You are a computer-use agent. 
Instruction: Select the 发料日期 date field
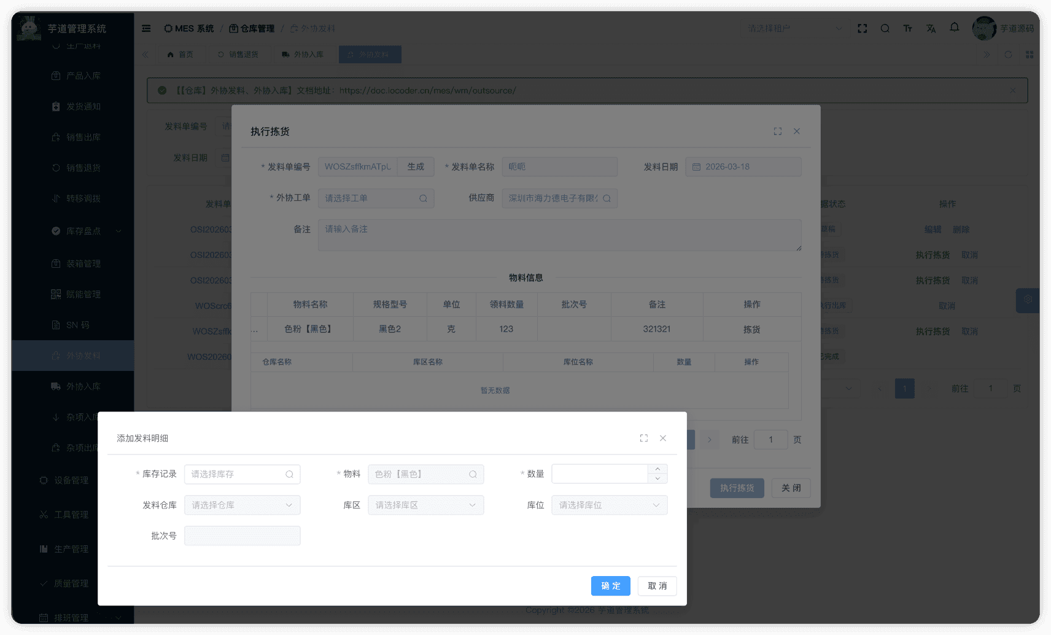pos(743,166)
